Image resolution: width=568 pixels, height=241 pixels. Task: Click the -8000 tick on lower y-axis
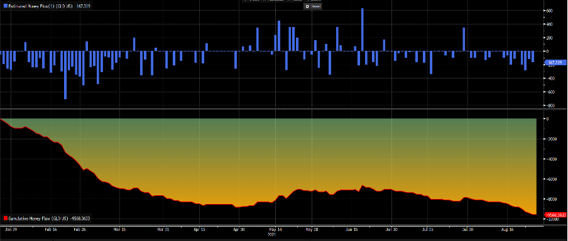coord(550,199)
